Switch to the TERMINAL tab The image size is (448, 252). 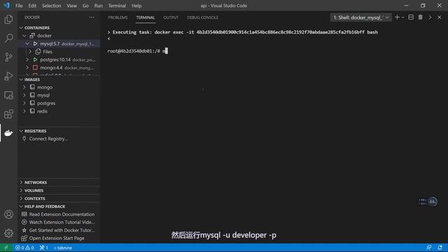(146, 17)
